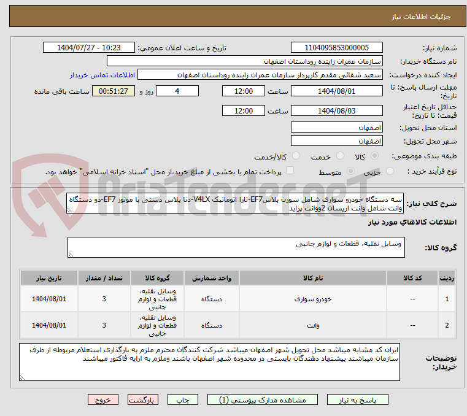Image resolution: width=467 pixels, height=416 pixels.
Task: Click the توضیحات خریدار text area
Action: [x=209, y=362]
